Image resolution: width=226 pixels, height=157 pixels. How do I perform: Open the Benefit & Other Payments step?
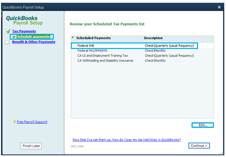[x=33, y=42]
